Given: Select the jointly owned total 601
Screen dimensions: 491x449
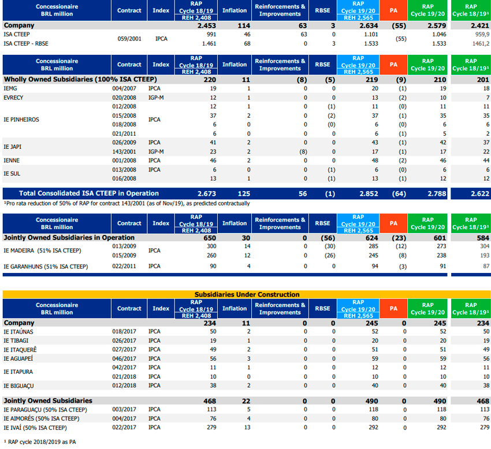Looking at the screenshot, I should point(440,238).
